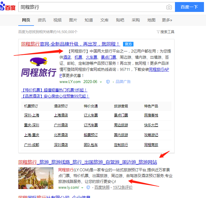Select 广州-成都 flight link

click(x=32, y=145)
